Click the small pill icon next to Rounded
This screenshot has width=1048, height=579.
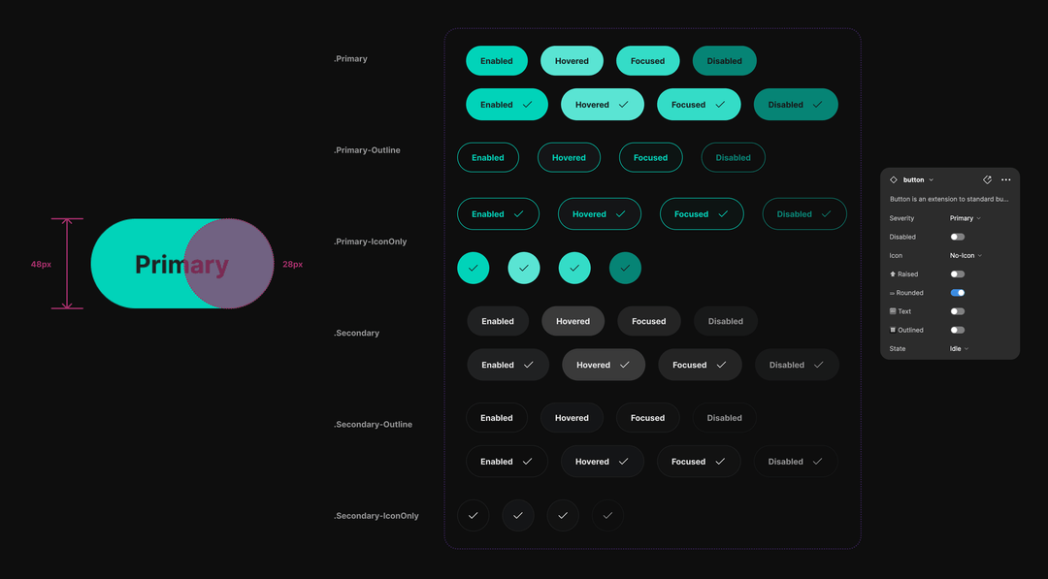[x=893, y=293]
